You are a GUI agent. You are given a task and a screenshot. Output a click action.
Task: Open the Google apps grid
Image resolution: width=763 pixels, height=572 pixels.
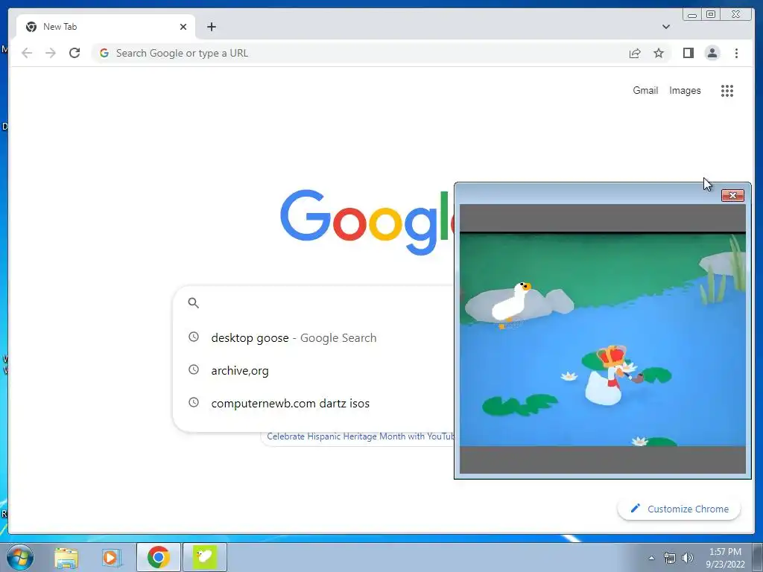tap(727, 90)
